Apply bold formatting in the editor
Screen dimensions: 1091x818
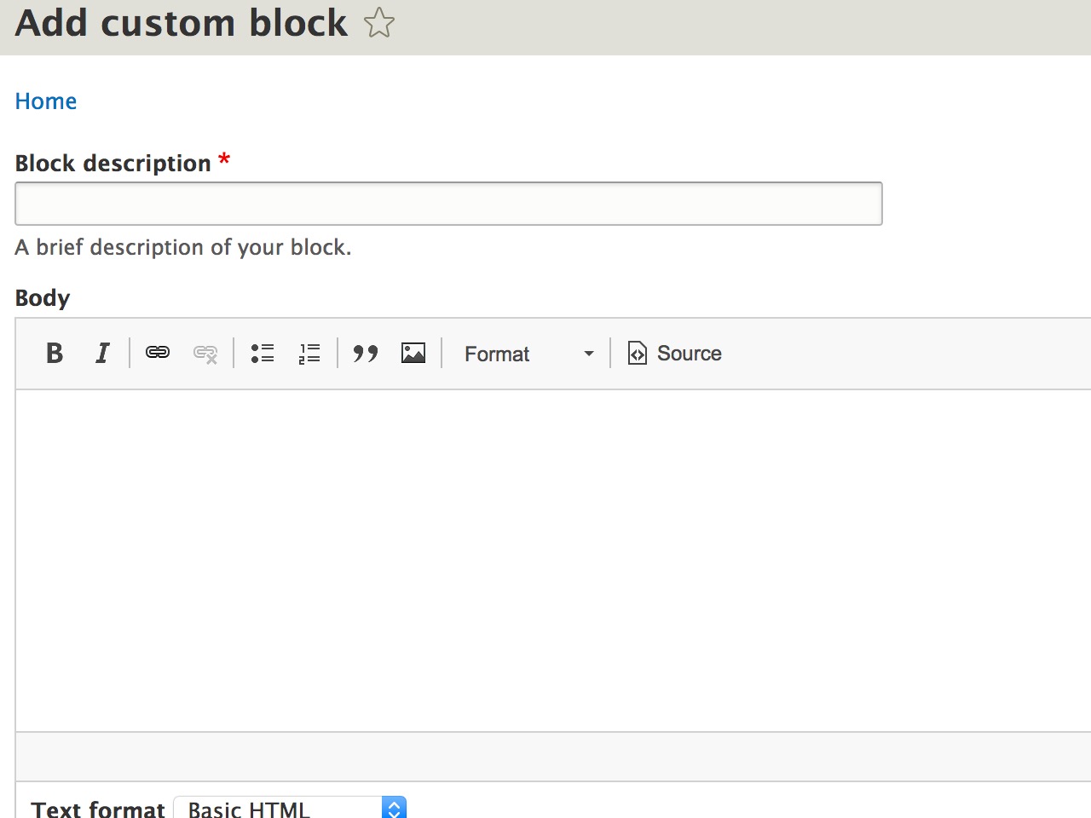[x=54, y=353]
